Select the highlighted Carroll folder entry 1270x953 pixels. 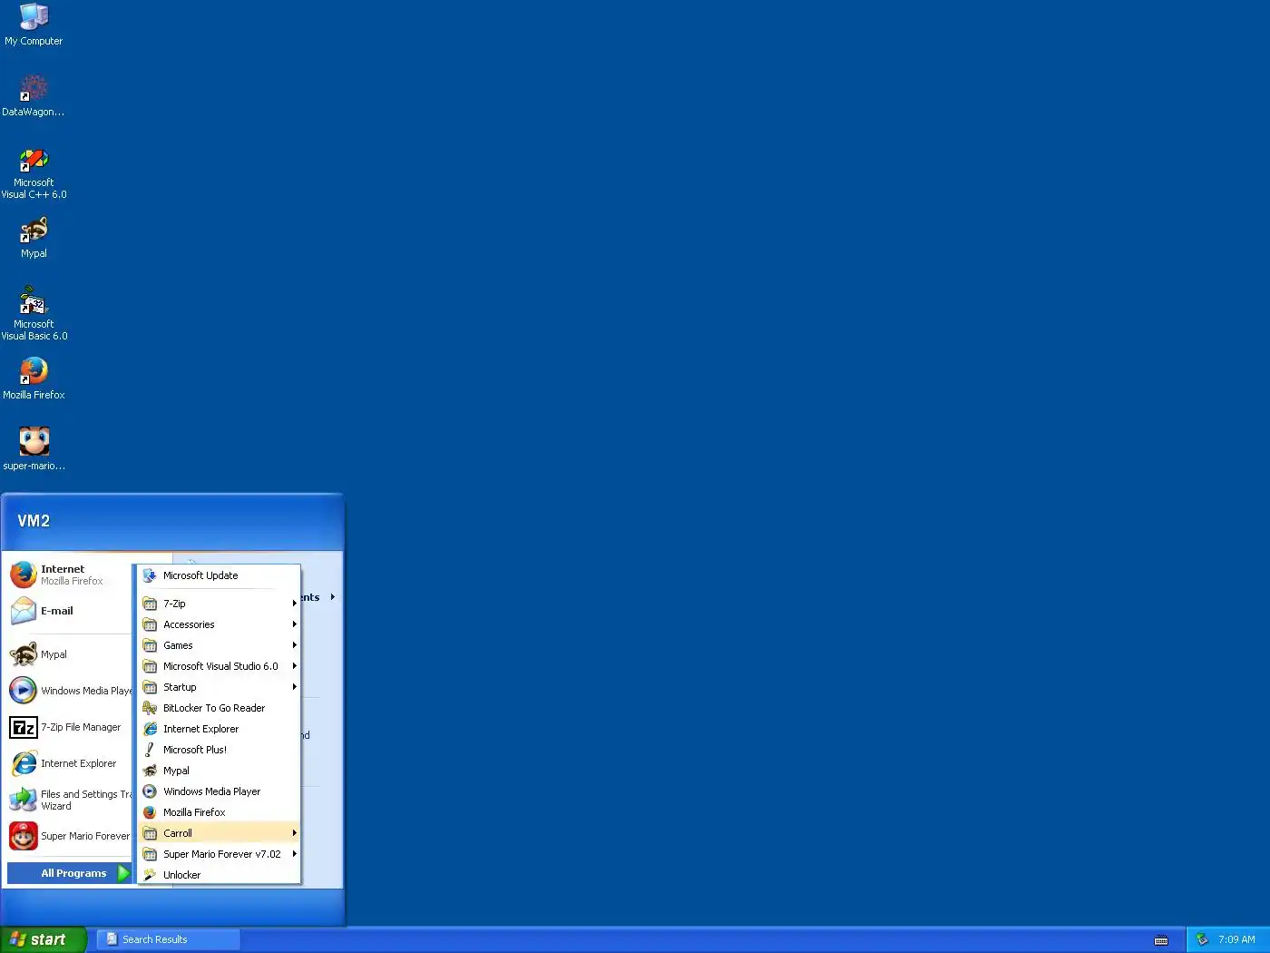(x=219, y=833)
